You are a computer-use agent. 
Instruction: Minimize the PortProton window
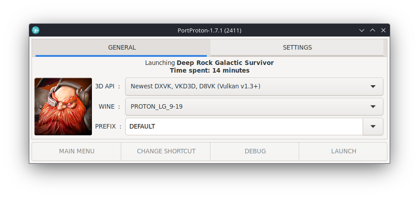361,30
